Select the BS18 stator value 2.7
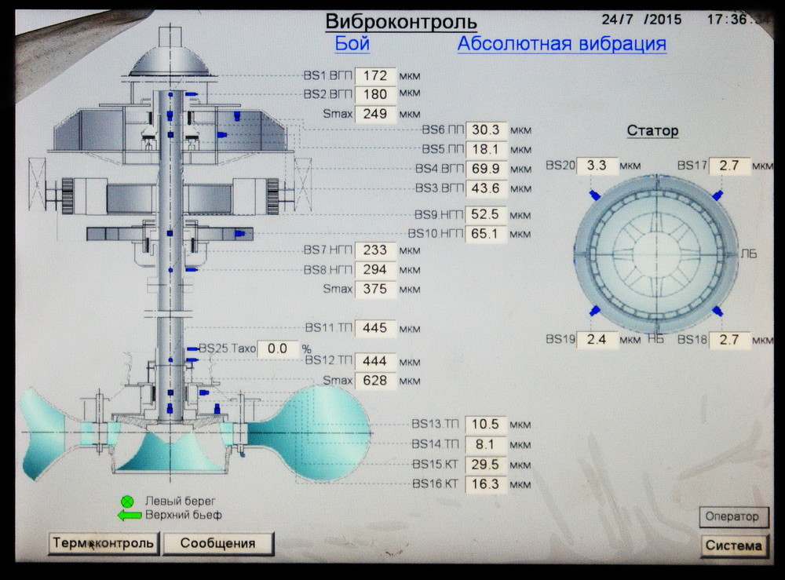The image size is (785, 580). coord(729,340)
